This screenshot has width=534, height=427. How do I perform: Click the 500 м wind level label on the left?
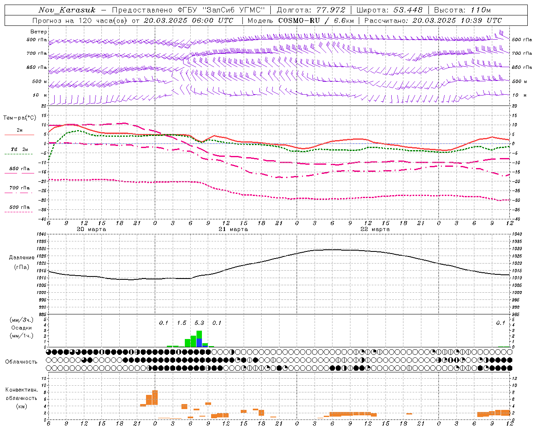click(40, 81)
